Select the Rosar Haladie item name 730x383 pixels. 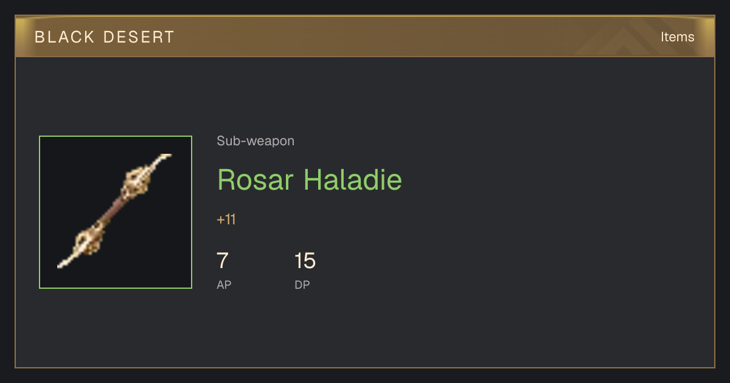tap(310, 179)
